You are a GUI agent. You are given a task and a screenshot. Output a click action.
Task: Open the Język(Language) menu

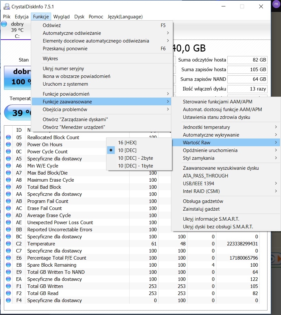point(125,17)
